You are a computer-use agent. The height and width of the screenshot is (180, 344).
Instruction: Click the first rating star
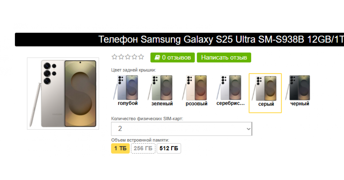[x=114, y=57]
